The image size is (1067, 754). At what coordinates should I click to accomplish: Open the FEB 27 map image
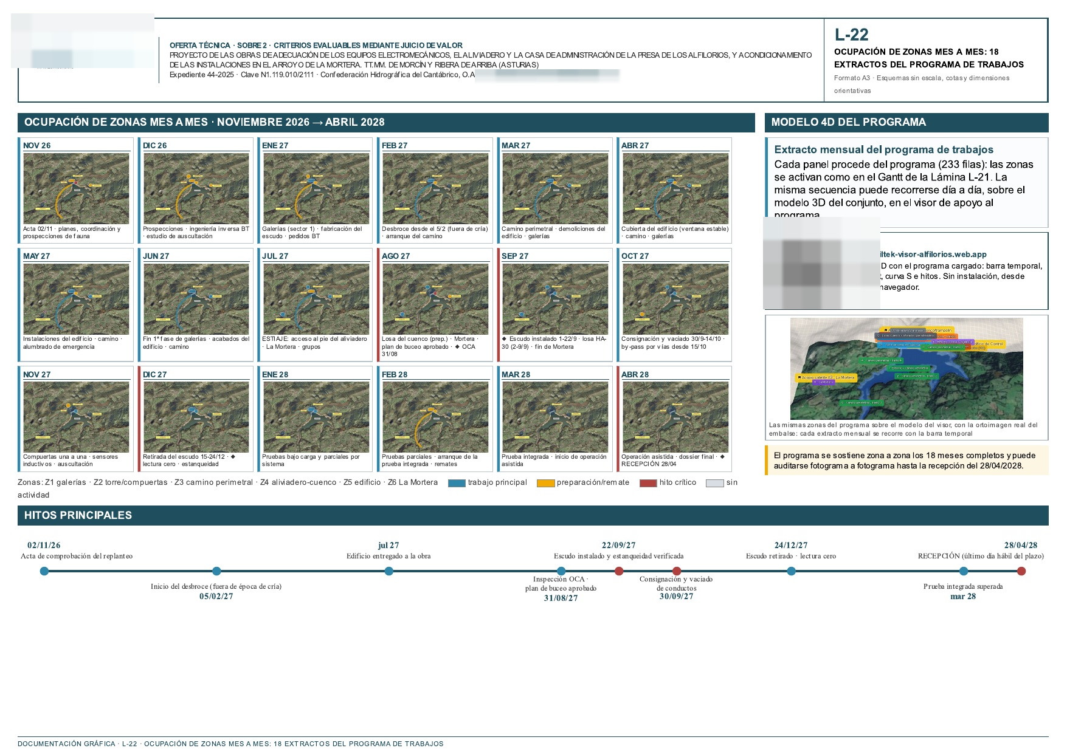point(435,188)
